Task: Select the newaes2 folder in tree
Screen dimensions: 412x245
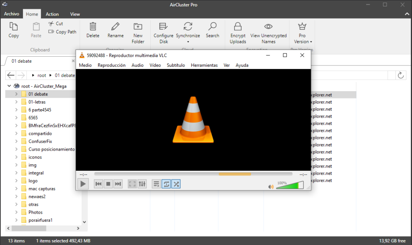Action: click(x=37, y=196)
